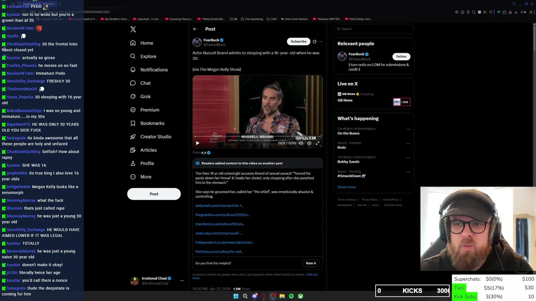
Task: Open options for the Reds trend
Action: [408, 143]
